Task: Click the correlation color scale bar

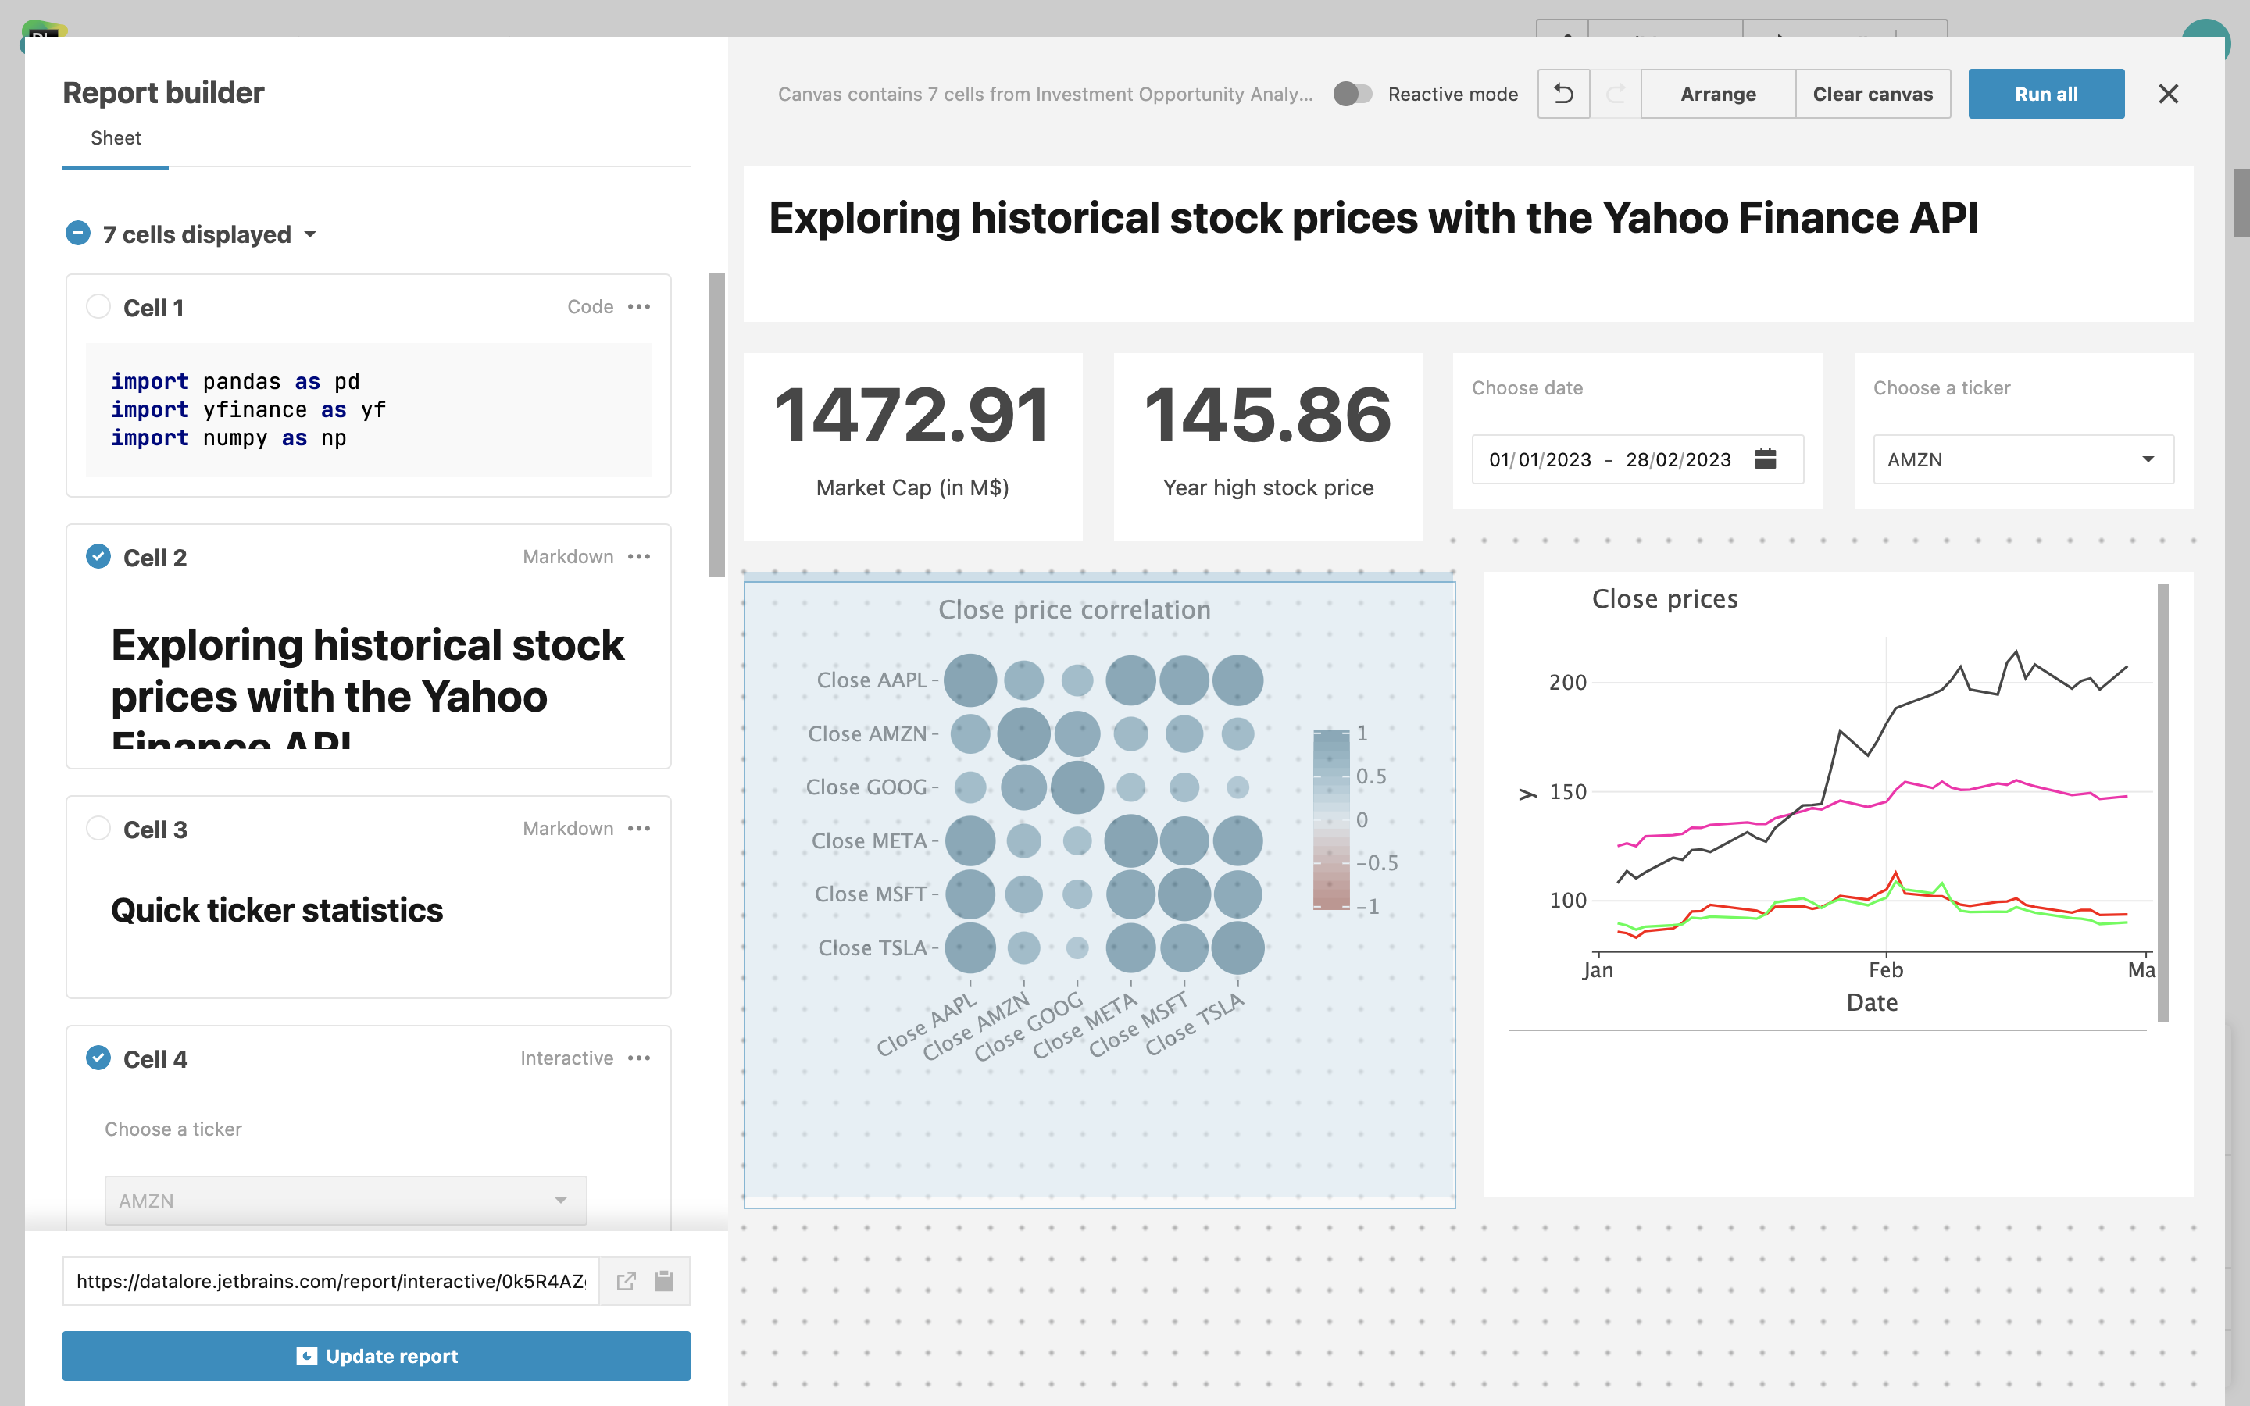Action: pyautogui.click(x=1330, y=819)
